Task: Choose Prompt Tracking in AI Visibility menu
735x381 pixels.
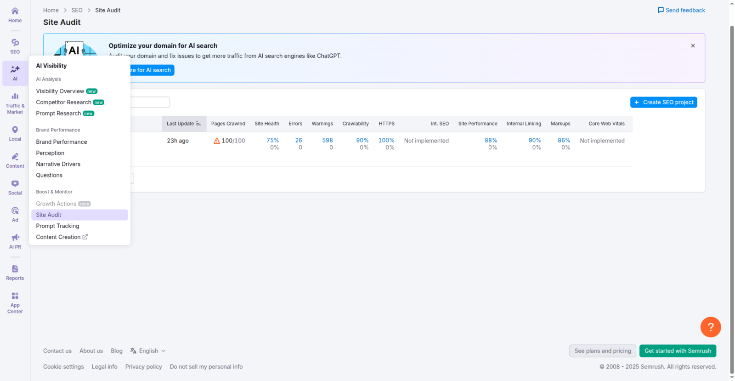Action: point(57,226)
